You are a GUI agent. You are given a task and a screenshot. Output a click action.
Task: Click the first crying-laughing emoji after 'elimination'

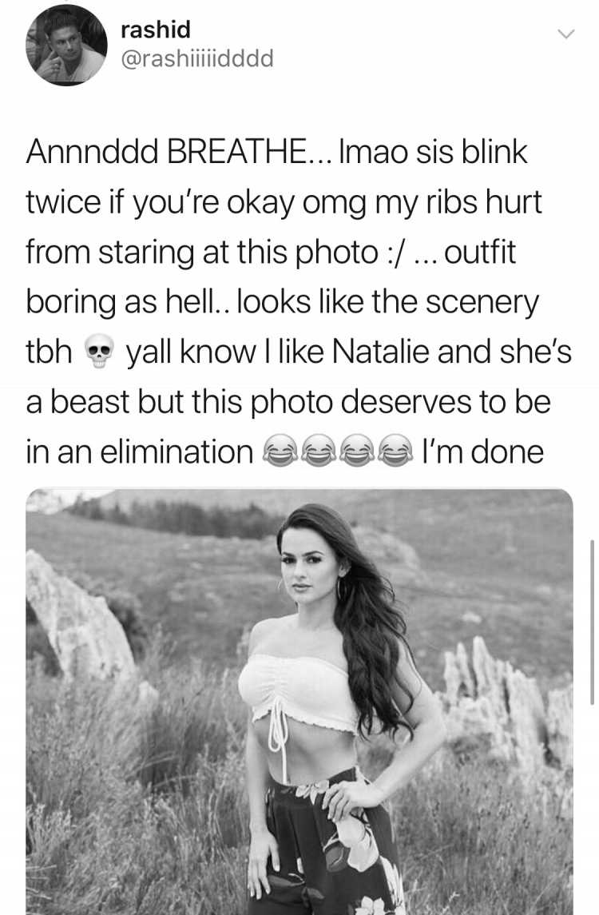point(280,452)
